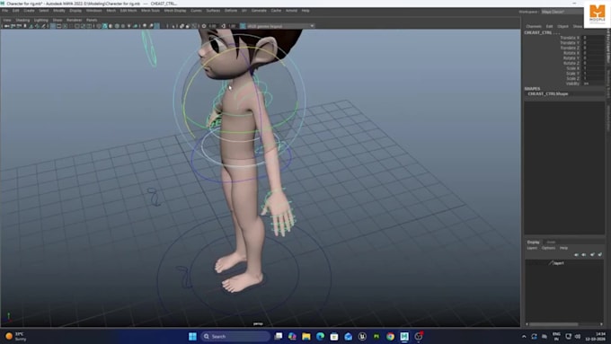Click create new empty layer icon
Image resolution: width=611 pixels, height=344 pixels.
592,254
